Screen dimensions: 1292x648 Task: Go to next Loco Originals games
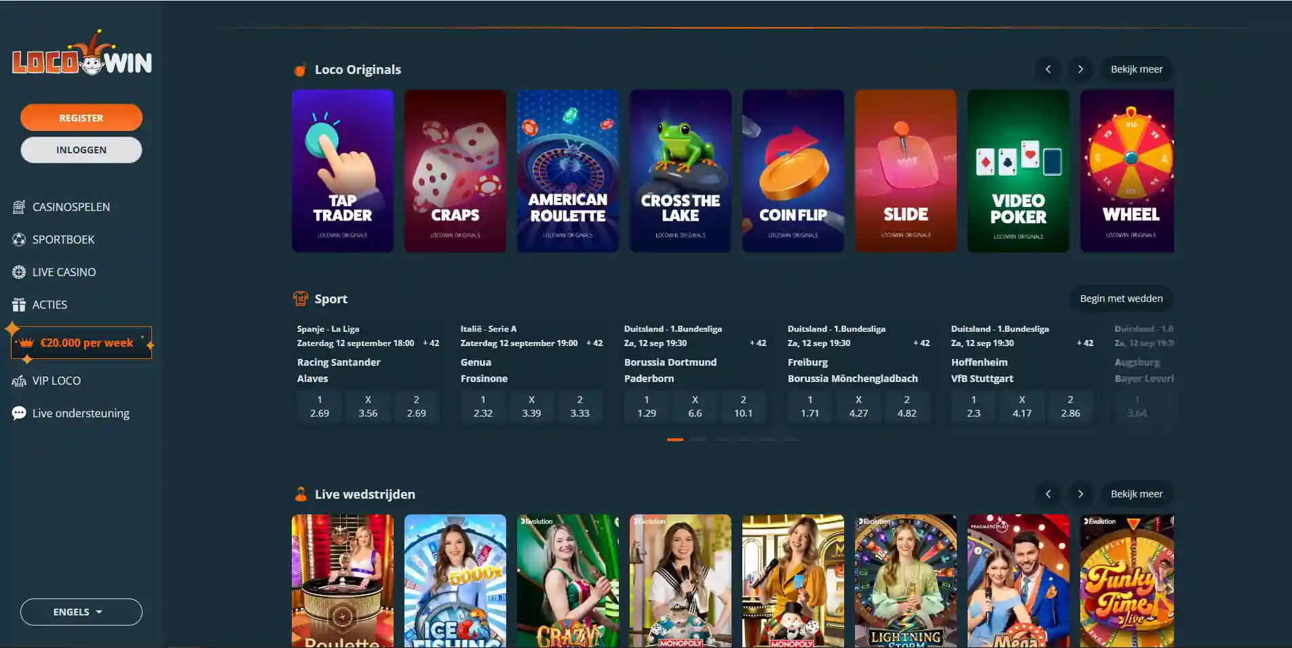[1080, 69]
